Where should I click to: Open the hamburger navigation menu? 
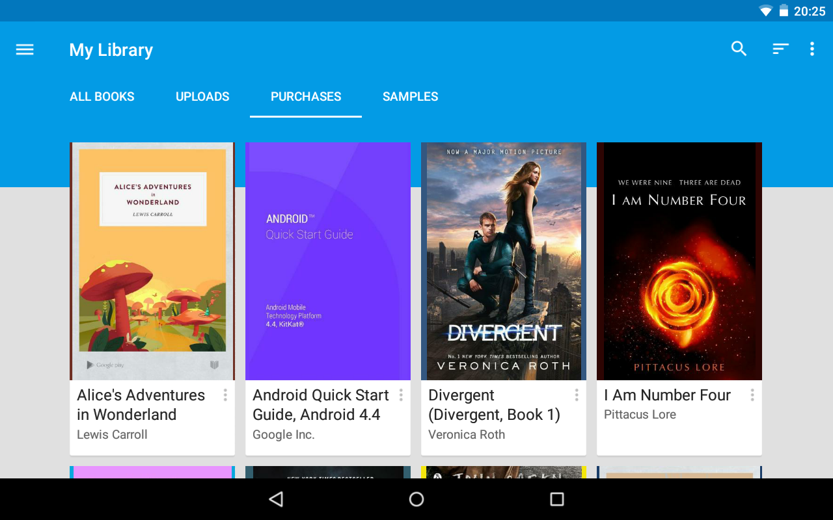[25, 49]
